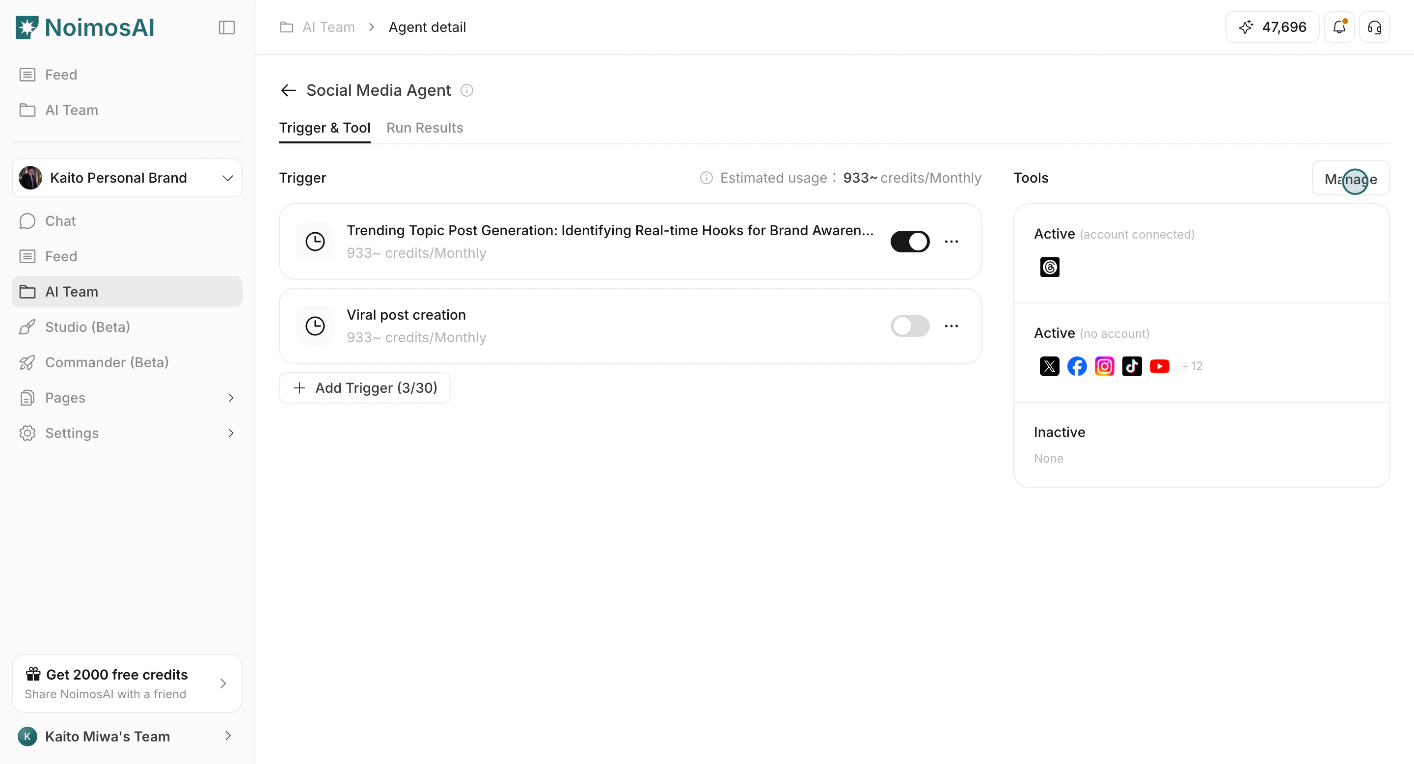1414x764 pixels.
Task: Click the sparkle credits icon showing 47,696
Action: tap(1246, 27)
